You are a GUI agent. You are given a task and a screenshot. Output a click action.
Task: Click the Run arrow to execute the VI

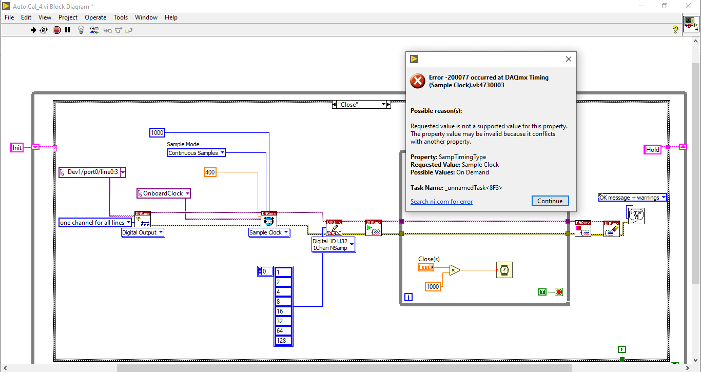click(x=32, y=30)
